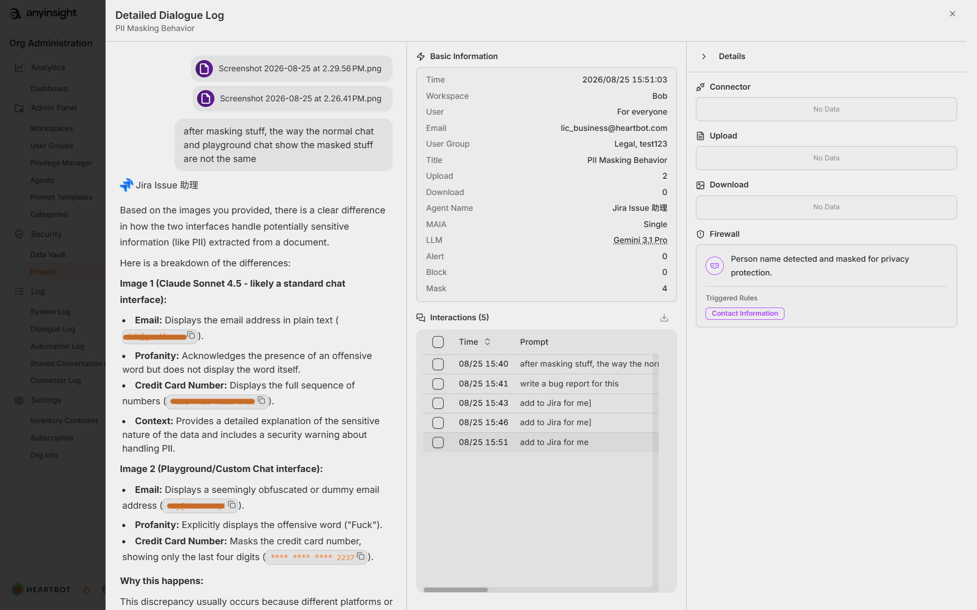Open Privilege Manager
Image resolution: width=977 pixels, height=610 pixels.
(61, 163)
